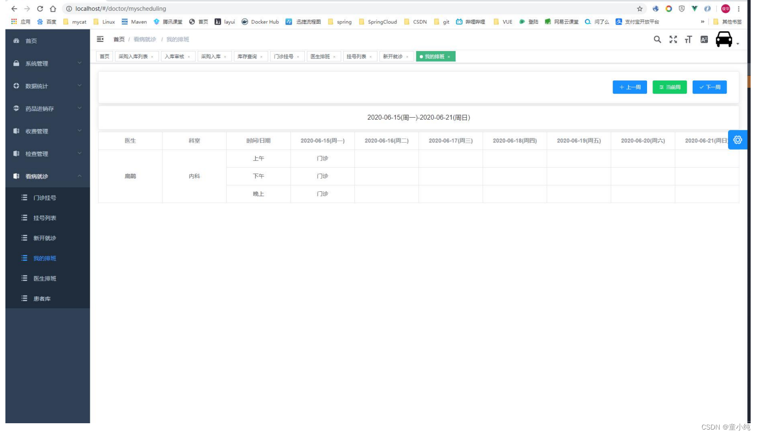The width and height of the screenshot is (758, 435).
Task: Click 门诊 cell in 上午 row
Action: pos(323,158)
